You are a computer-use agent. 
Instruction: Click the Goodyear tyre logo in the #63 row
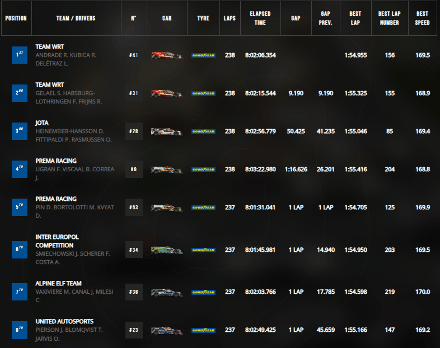click(x=203, y=208)
